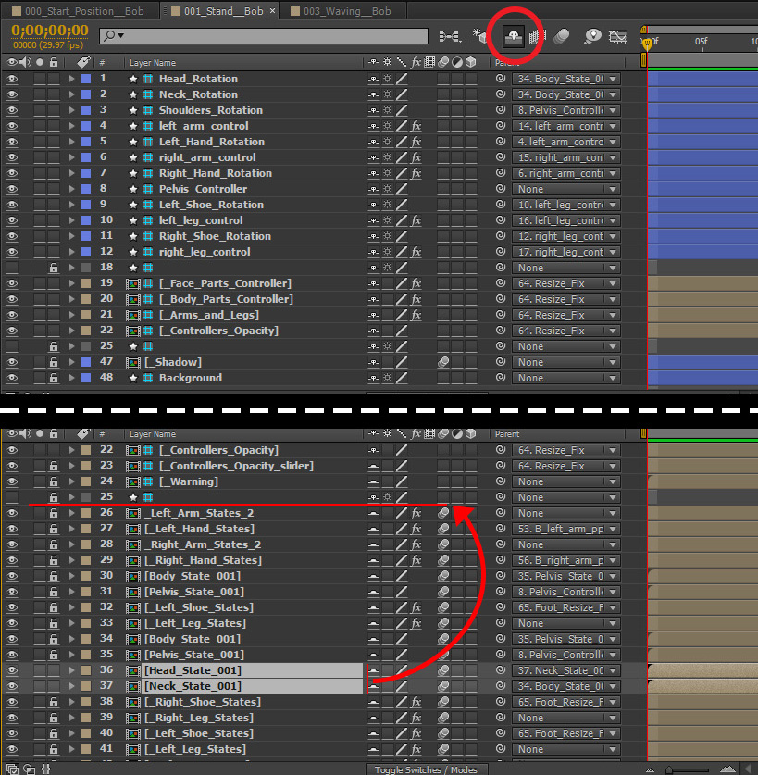Click parent pick whip for Head_Rotation layer
The width and height of the screenshot is (758, 775).
click(501, 79)
